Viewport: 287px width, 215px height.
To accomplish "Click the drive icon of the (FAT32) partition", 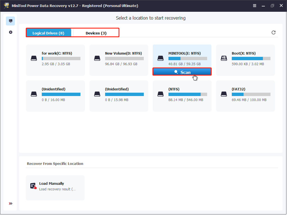I will pyautogui.click(x=224, y=94).
